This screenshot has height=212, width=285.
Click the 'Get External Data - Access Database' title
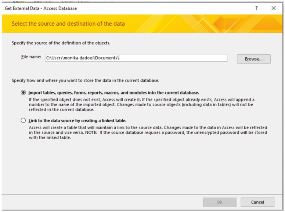tap(41, 8)
